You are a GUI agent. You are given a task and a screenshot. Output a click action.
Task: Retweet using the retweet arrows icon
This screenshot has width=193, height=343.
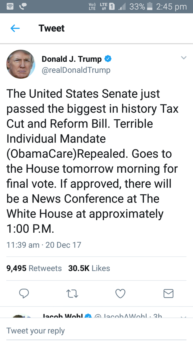[72, 294]
